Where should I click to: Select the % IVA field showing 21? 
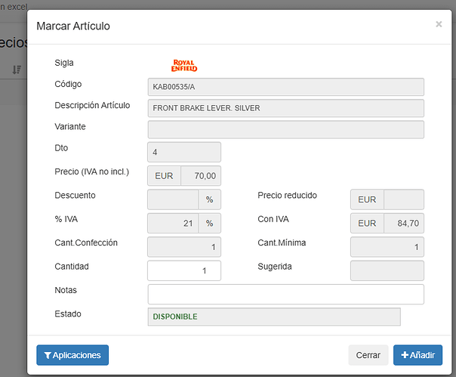coord(173,224)
